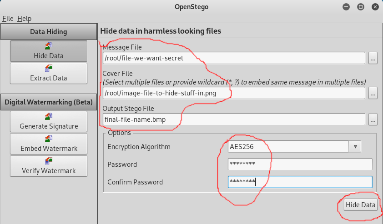
Task: Click the Encryption Algorithm label
Action: click(x=139, y=147)
